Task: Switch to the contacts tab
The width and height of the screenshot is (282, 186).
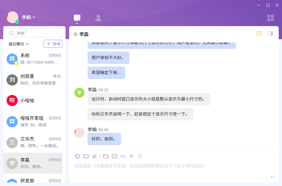Action: [x=98, y=18]
